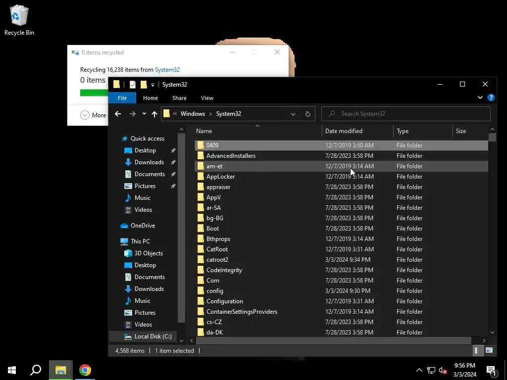Select the 0409 folder
Viewport: 507px width, 380px height.
pos(341,145)
